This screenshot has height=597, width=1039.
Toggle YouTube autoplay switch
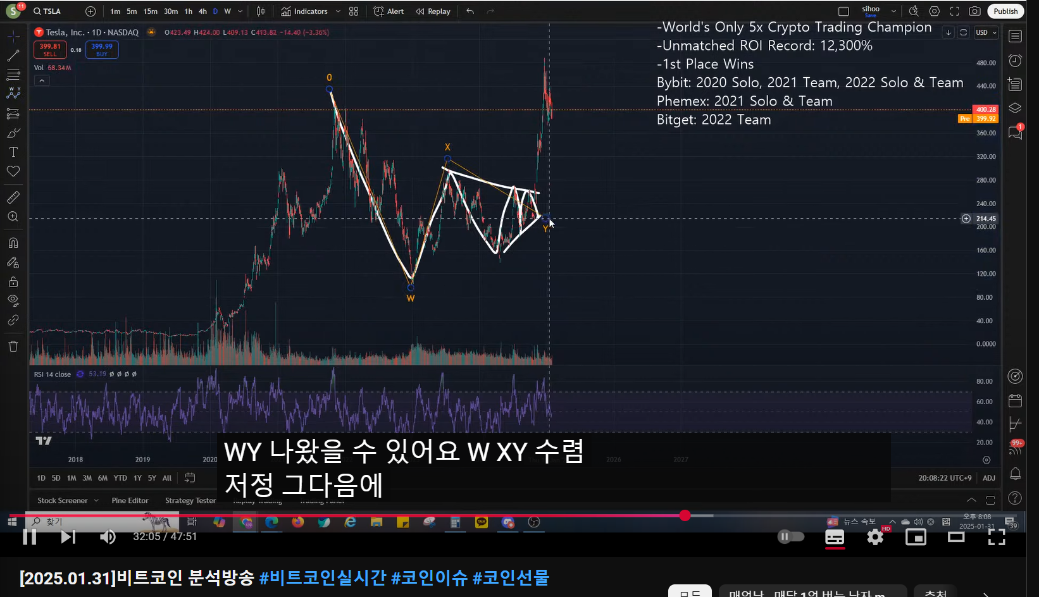tap(791, 537)
